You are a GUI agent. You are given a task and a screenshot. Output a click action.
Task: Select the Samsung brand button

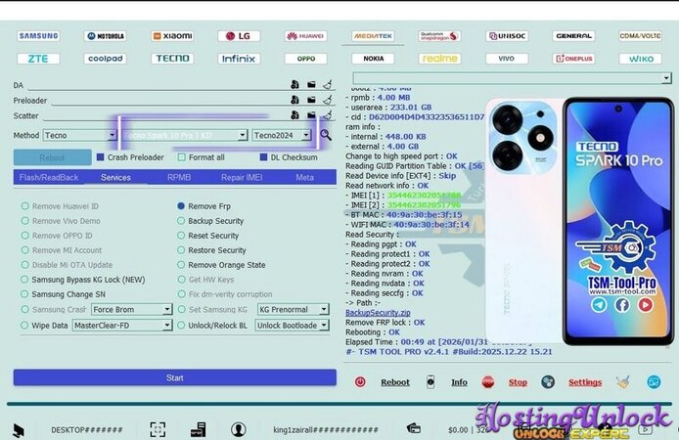pos(38,36)
